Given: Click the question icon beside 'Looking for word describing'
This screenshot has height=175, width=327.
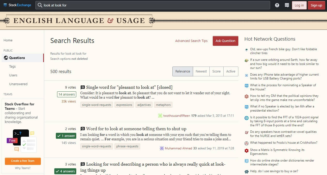Looking at the screenshot, I should (x=82, y=164).
